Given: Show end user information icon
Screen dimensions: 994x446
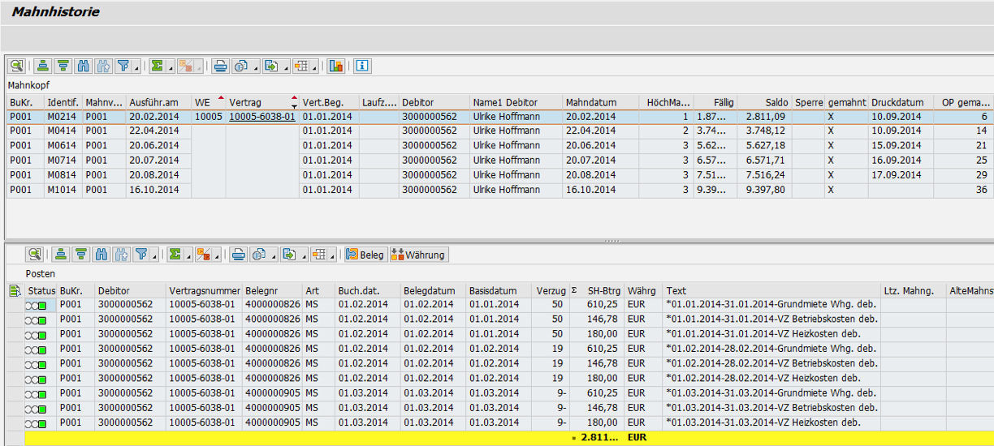Looking at the screenshot, I should [361, 66].
